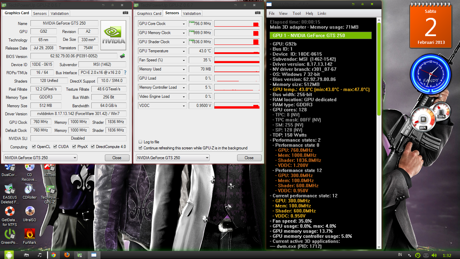Click the Bus Interface question mark icon
This screenshot has width=460, height=259.
[x=125, y=73]
